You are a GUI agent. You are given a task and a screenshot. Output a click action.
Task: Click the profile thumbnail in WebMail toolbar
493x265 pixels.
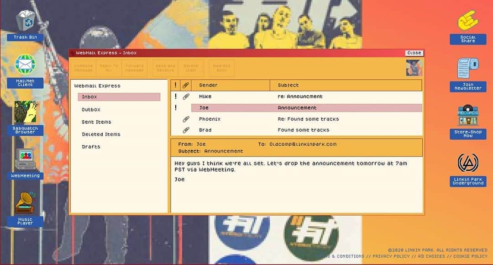pos(414,68)
